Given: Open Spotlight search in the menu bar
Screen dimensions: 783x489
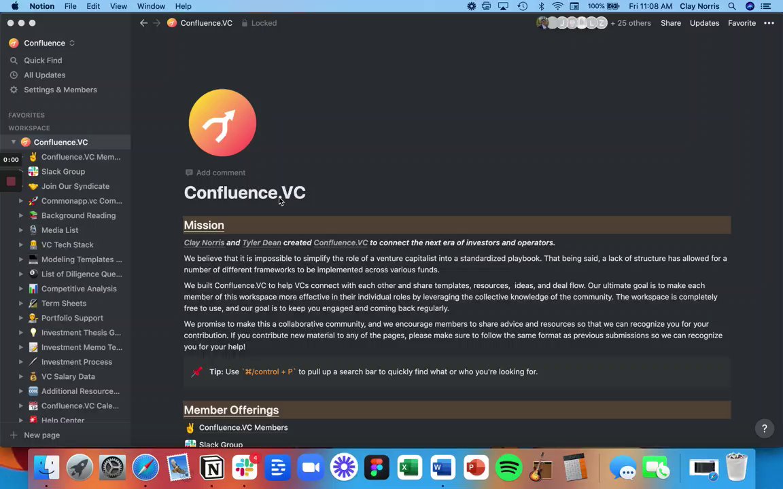Looking at the screenshot, I should 732,6.
